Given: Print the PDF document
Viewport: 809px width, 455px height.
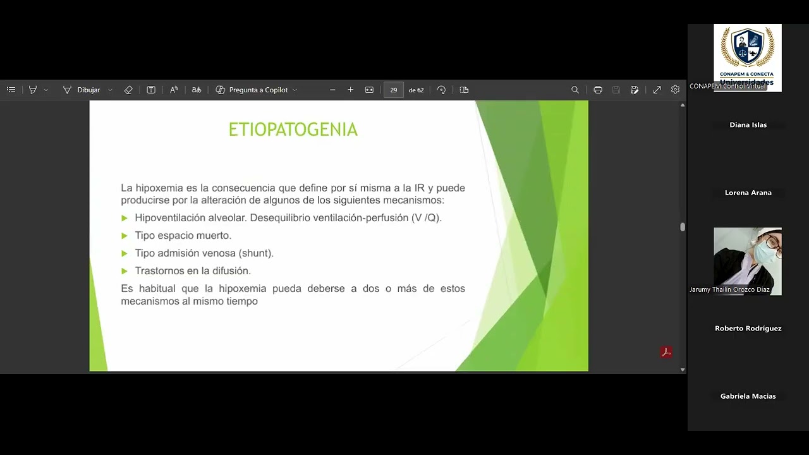Looking at the screenshot, I should pyautogui.click(x=598, y=90).
